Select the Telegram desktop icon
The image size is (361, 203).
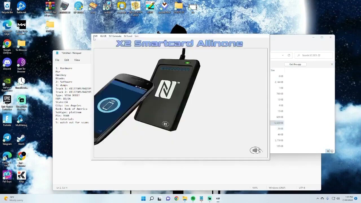7,139
